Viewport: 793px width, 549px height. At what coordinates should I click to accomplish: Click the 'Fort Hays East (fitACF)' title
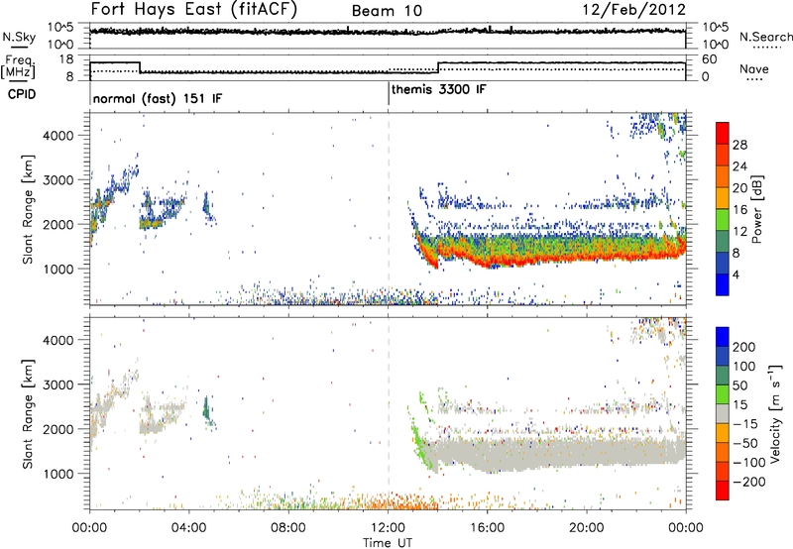pyautogui.click(x=193, y=9)
